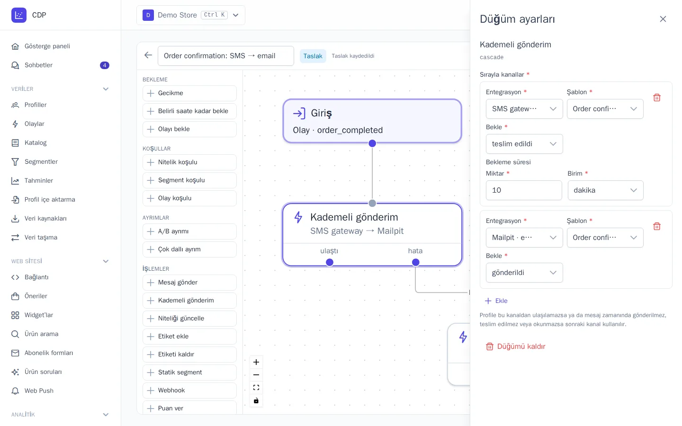Click the 'ulaştı' output handle
Screen dimensions: 682x426
(x=330, y=262)
